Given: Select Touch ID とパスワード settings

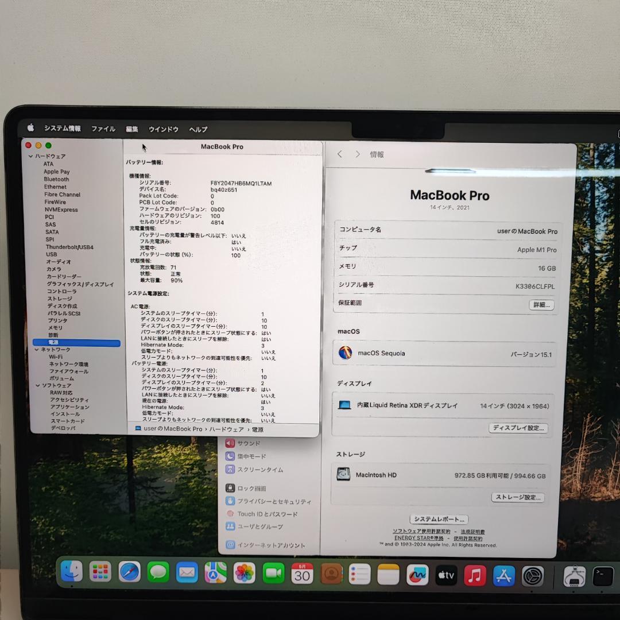Looking at the screenshot, I should click(230, 514).
